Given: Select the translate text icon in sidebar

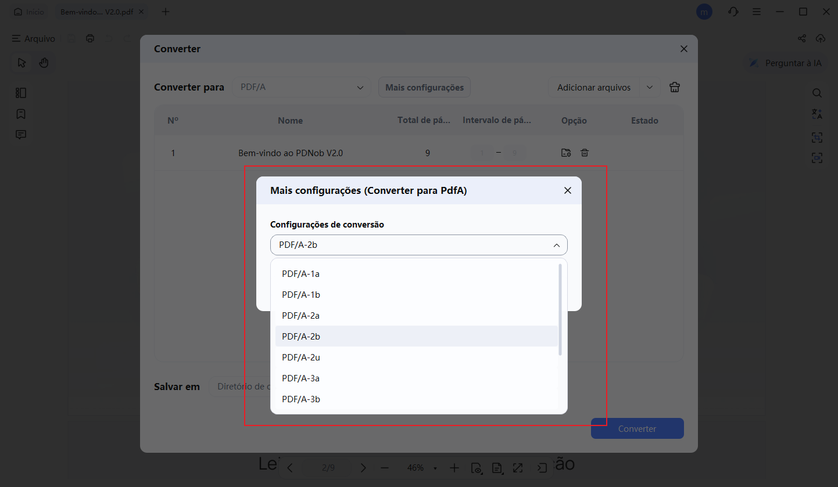Looking at the screenshot, I should pyautogui.click(x=817, y=114).
